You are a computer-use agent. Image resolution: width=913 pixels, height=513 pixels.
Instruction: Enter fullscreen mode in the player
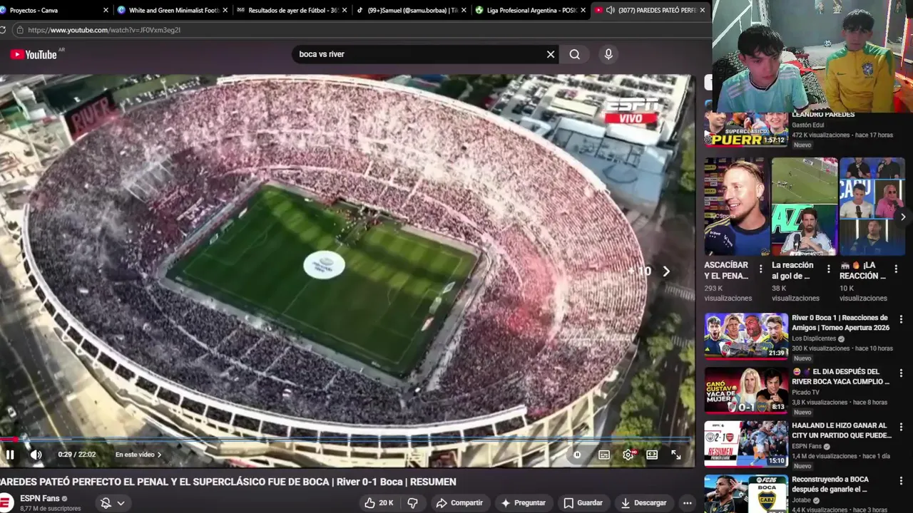[676, 455]
